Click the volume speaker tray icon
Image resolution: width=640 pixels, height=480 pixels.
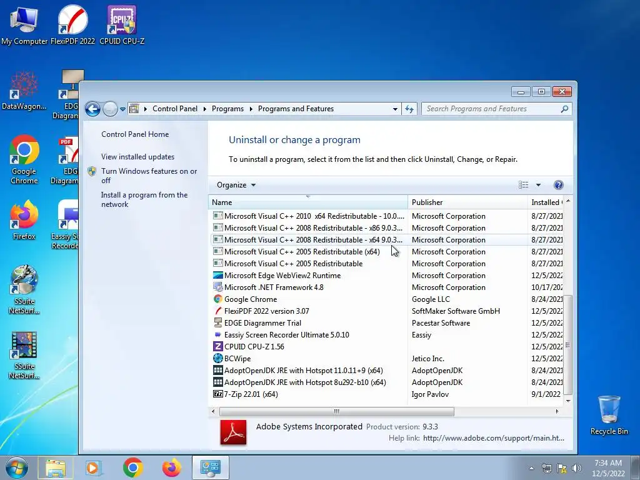pos(577,468)
